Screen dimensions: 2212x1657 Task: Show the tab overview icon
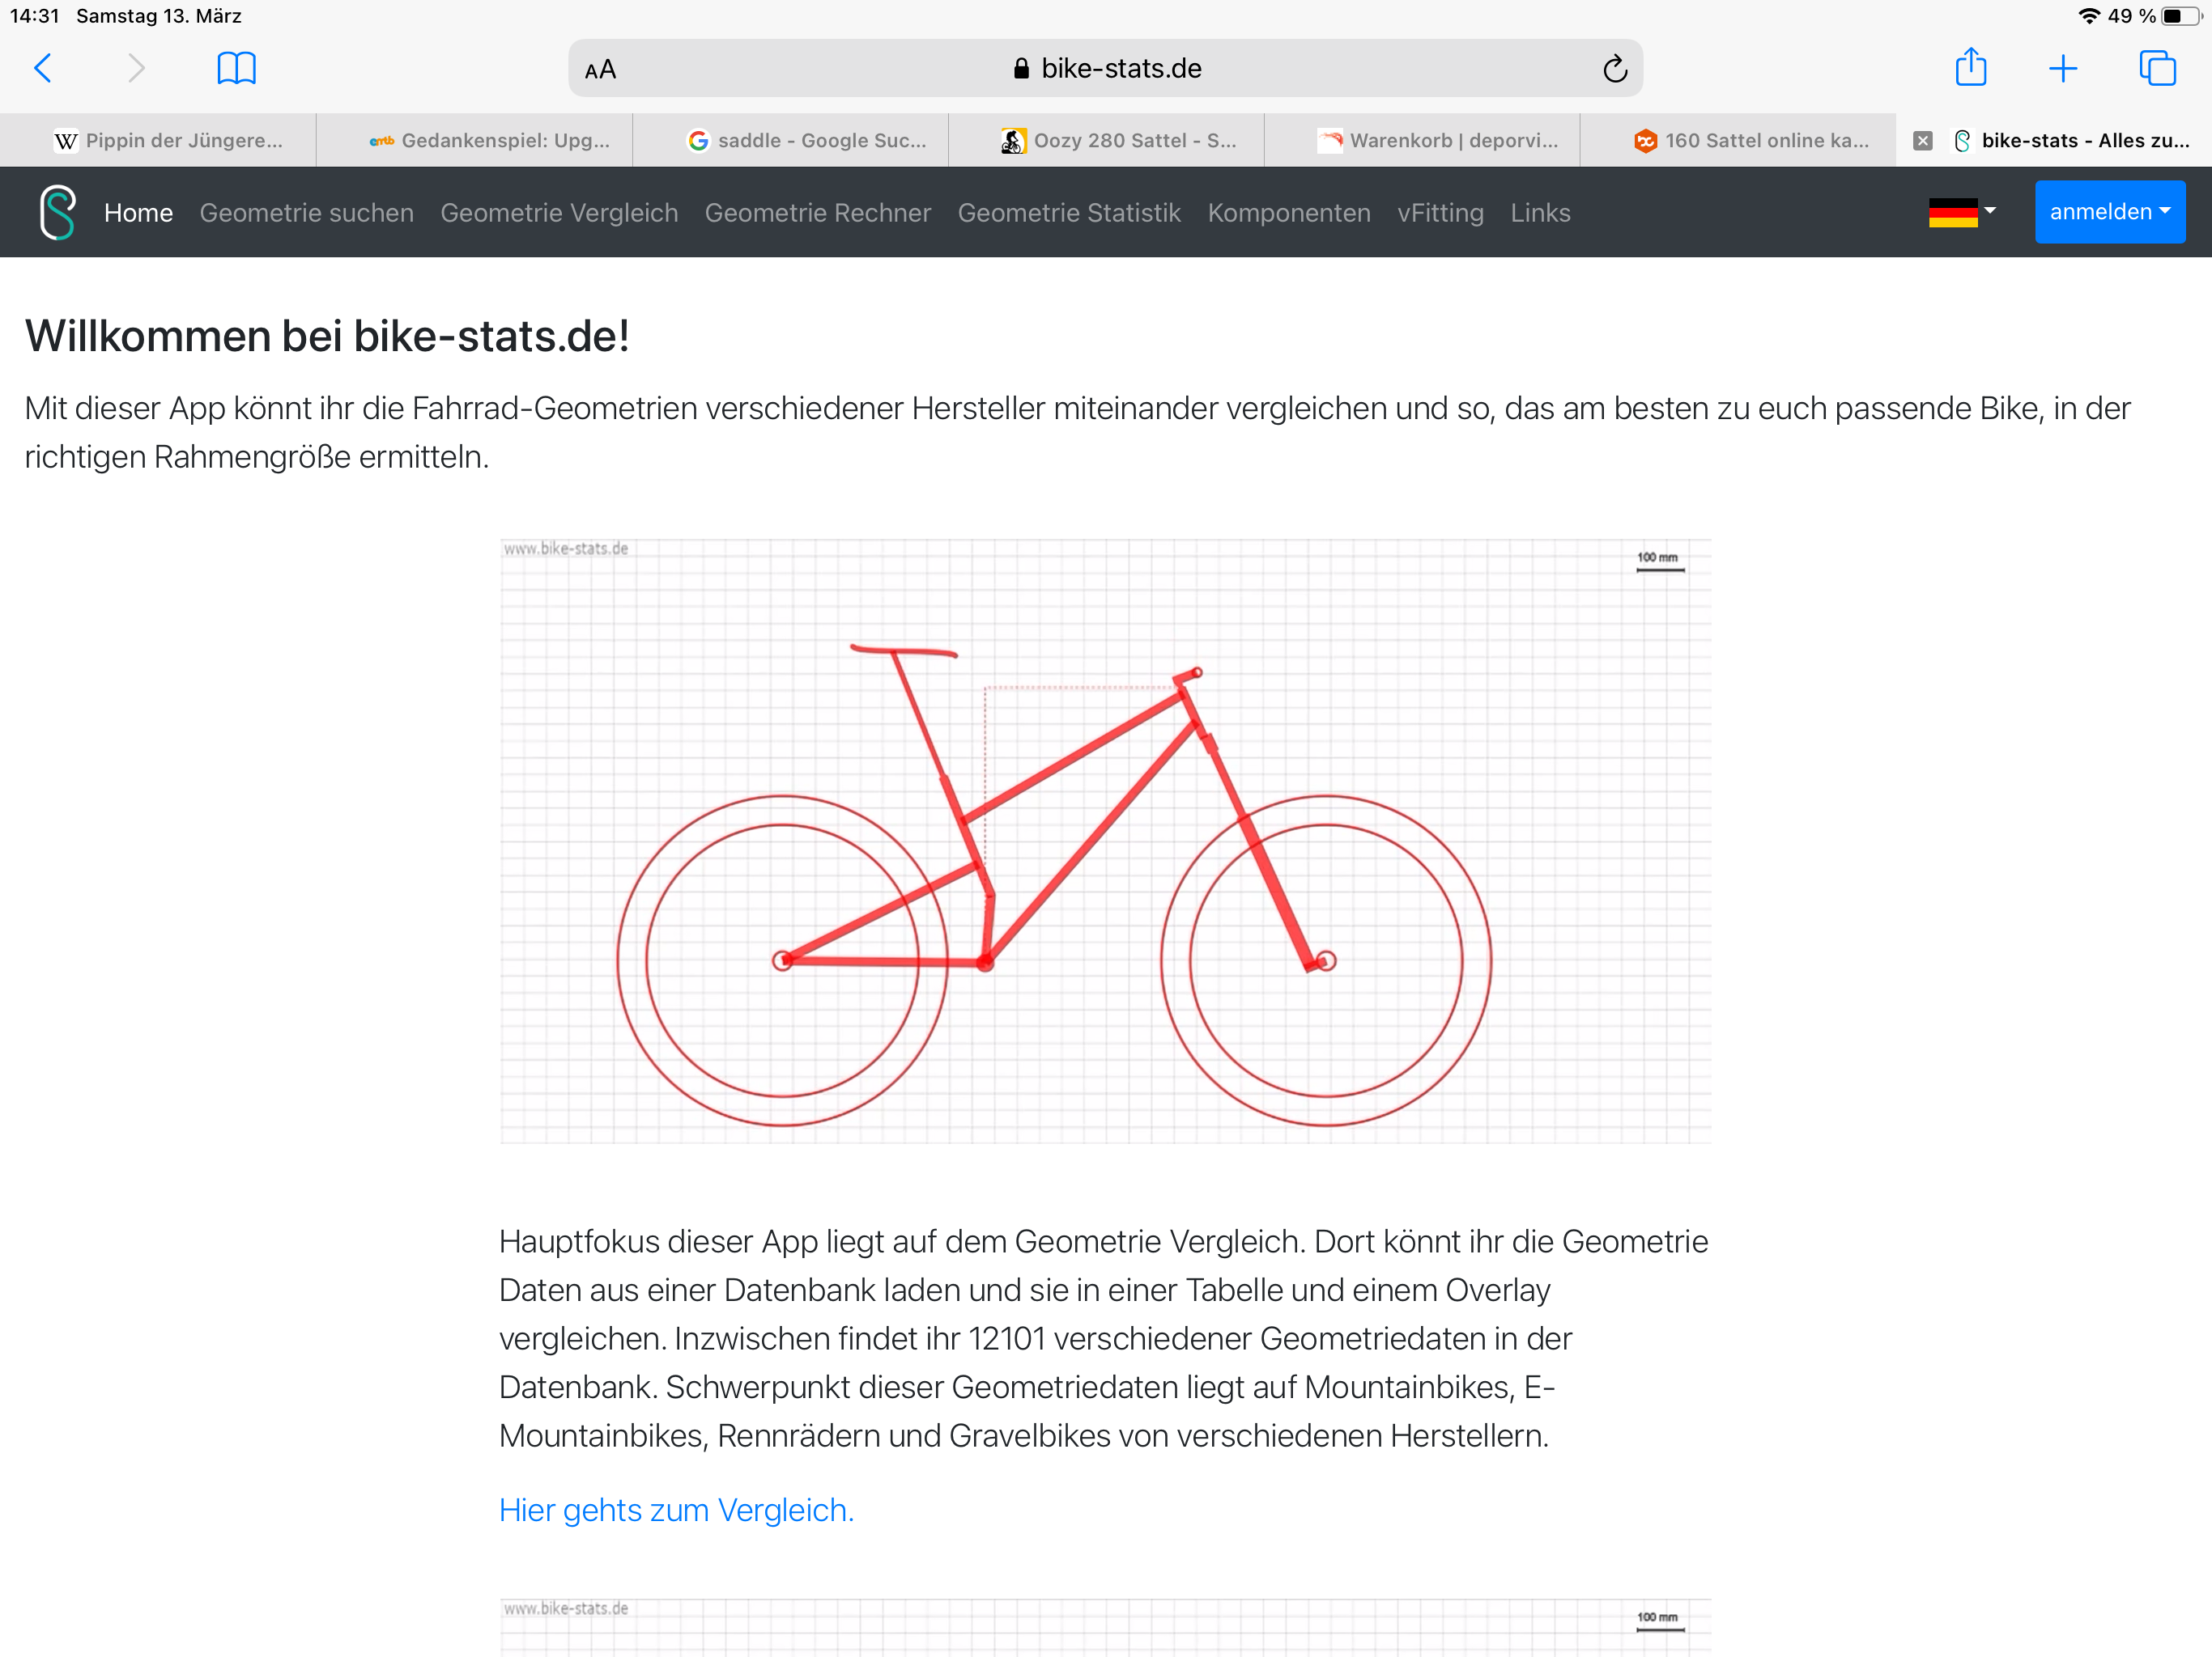[x=2157, y=68]
